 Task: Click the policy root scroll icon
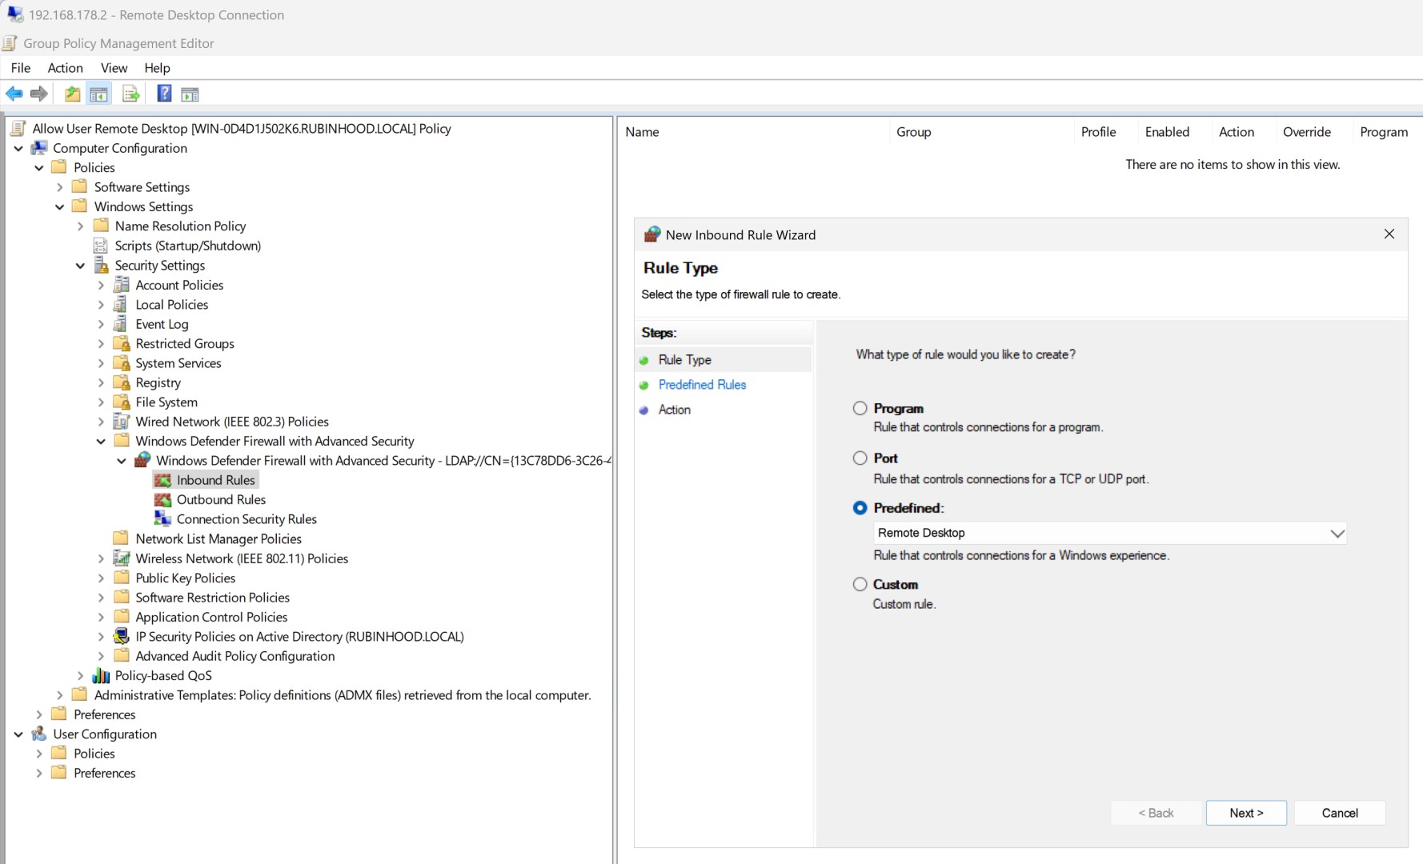pos(18,128)
